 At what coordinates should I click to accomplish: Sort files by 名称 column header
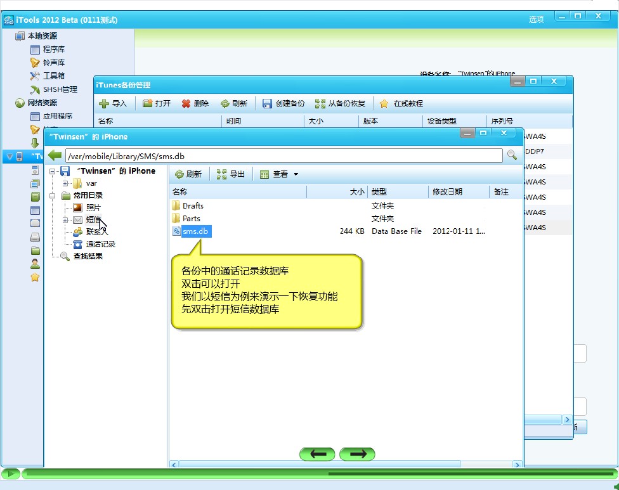coord(238,191)
